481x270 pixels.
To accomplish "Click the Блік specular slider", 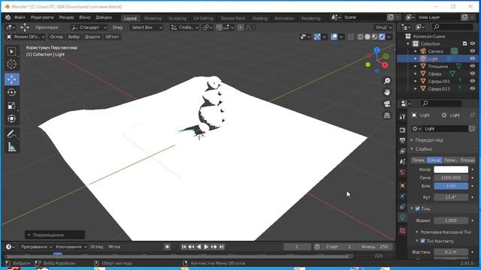I will point(451,186).
